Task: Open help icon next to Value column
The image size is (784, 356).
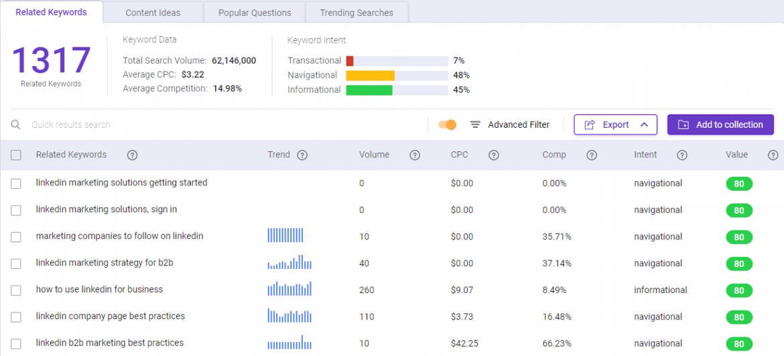Action: [773, 155]
